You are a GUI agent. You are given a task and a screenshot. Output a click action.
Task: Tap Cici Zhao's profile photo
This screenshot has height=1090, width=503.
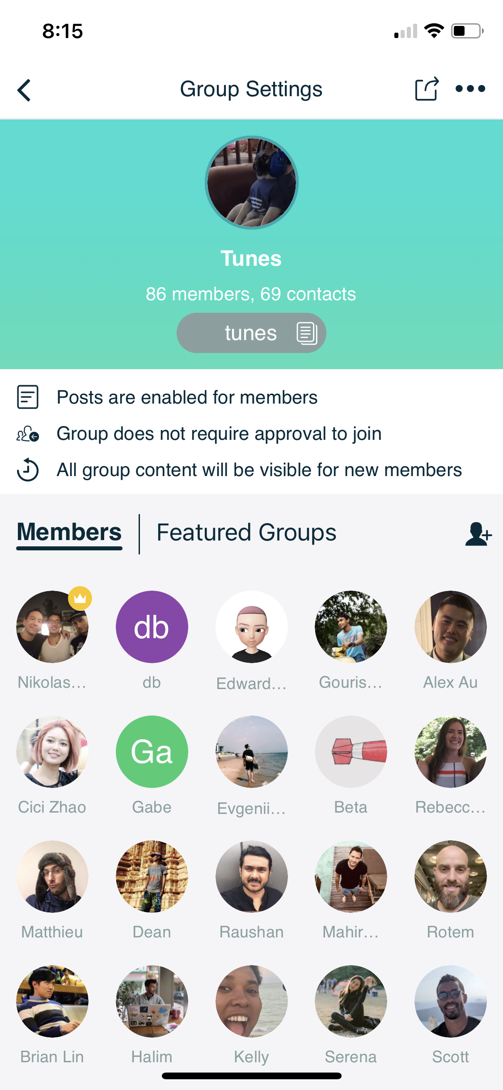pos(52,751)
